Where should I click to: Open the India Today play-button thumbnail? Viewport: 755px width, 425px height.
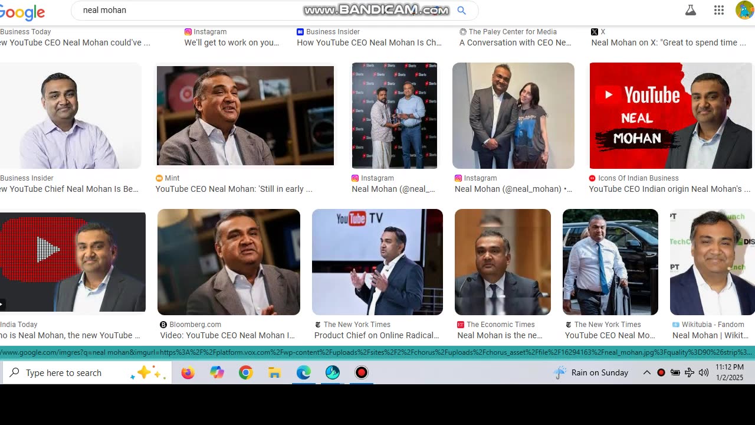point(73,262)
